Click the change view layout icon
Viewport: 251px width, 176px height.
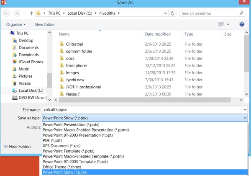pyautogui.click(x=221, y=24)
